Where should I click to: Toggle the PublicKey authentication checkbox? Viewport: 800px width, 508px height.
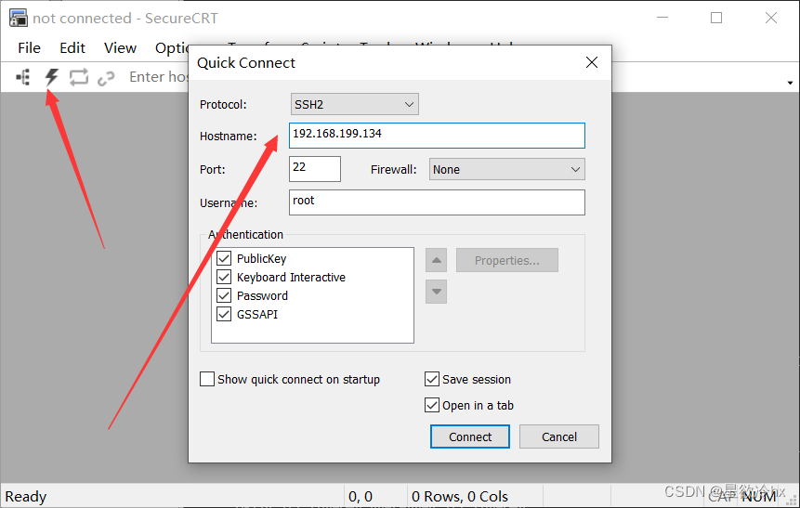click(224, 258)
